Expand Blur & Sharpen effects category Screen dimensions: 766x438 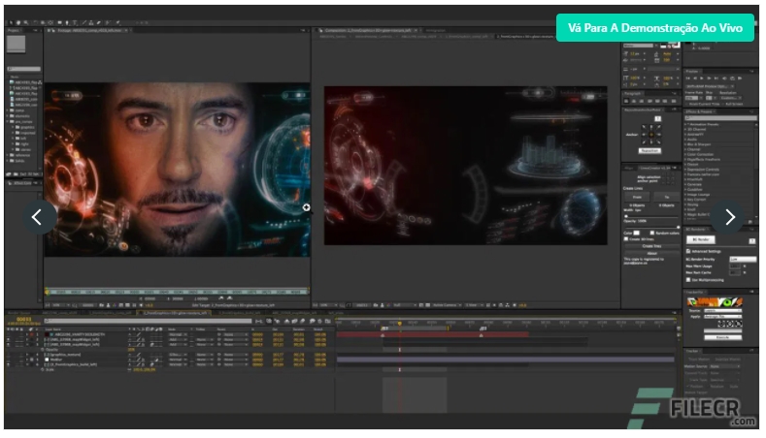click(x=685, y=144)
